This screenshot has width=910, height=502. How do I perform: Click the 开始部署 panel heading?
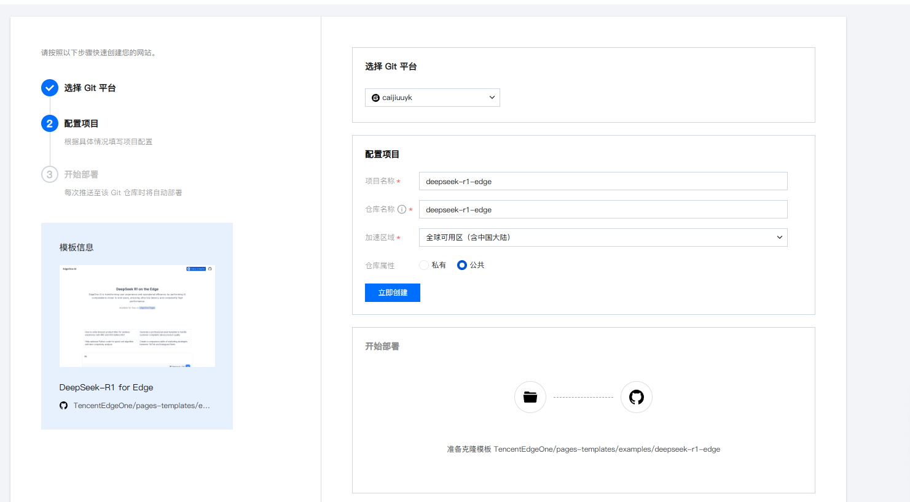382,346
